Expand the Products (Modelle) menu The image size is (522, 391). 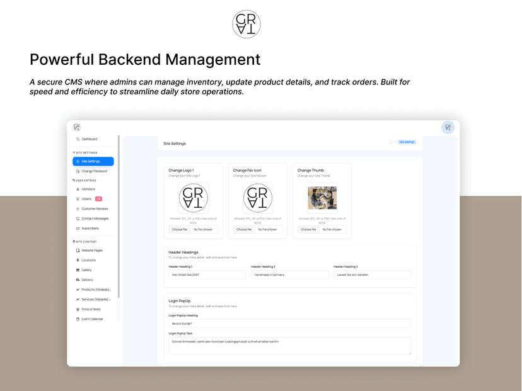pyautogui.click(x=95, y=290)
